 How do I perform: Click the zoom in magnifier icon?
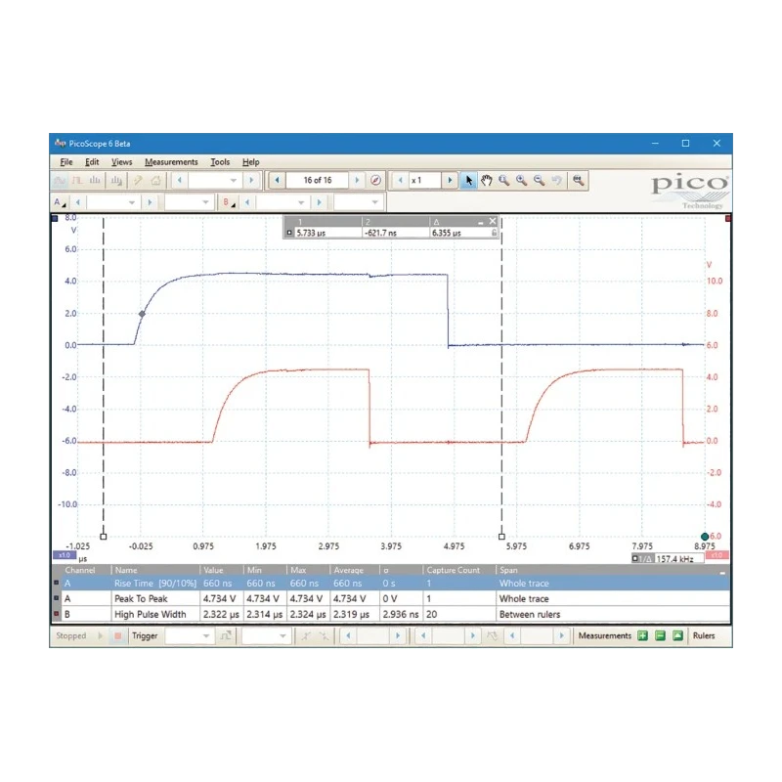point(522,180)
